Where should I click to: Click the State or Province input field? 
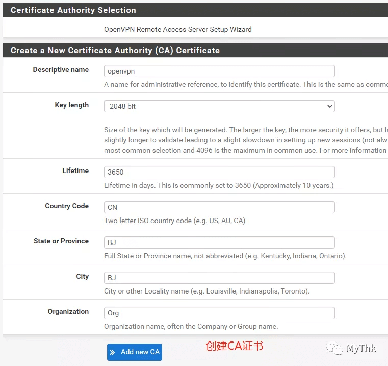coord(219,242)
